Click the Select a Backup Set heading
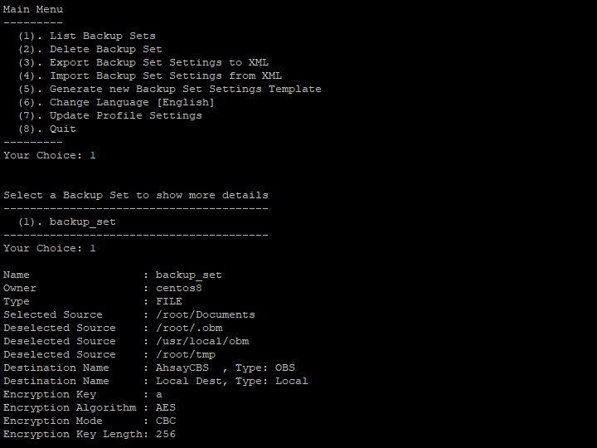 (136, 195)
